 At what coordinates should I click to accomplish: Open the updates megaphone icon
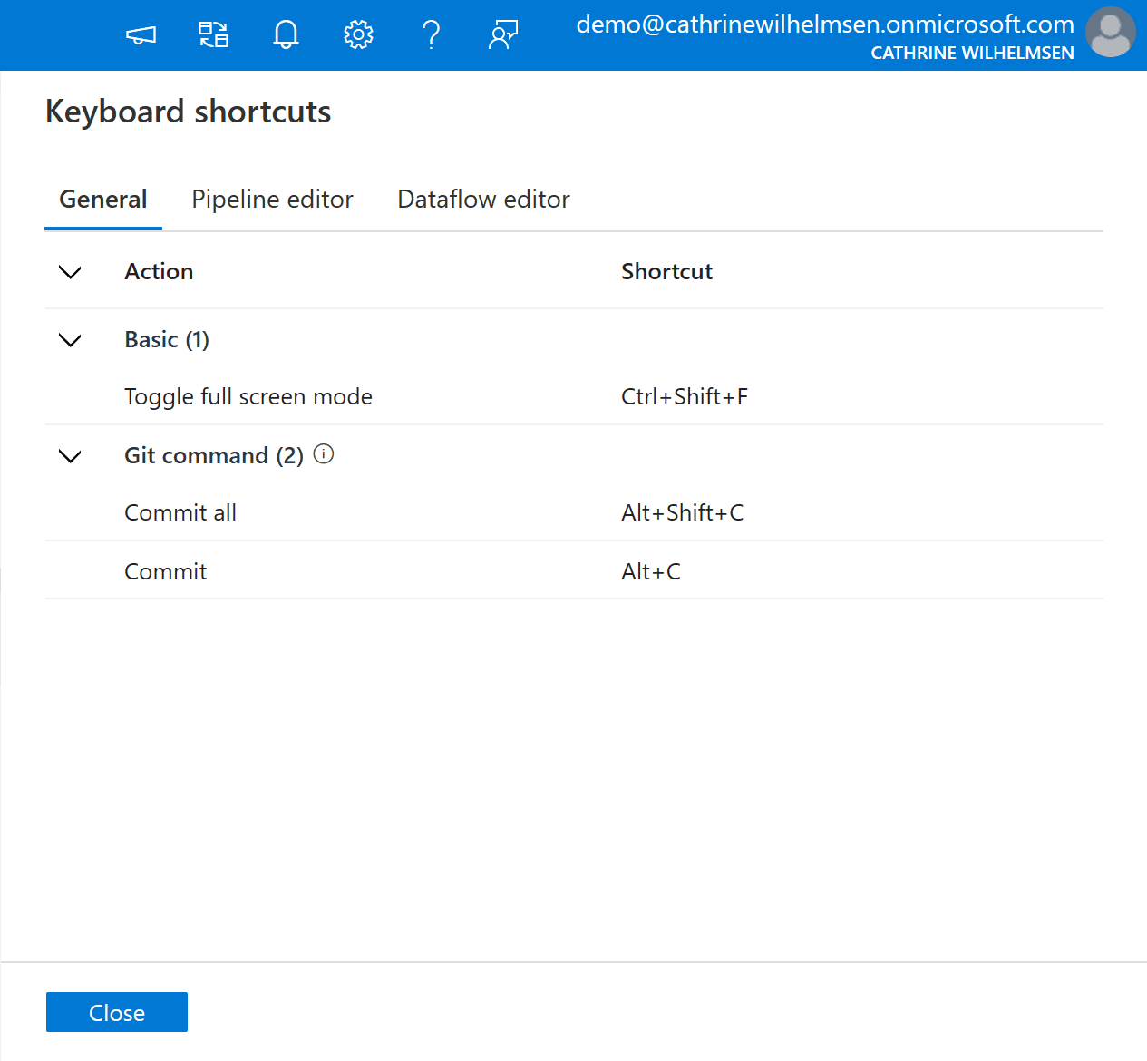coord(141,35)
